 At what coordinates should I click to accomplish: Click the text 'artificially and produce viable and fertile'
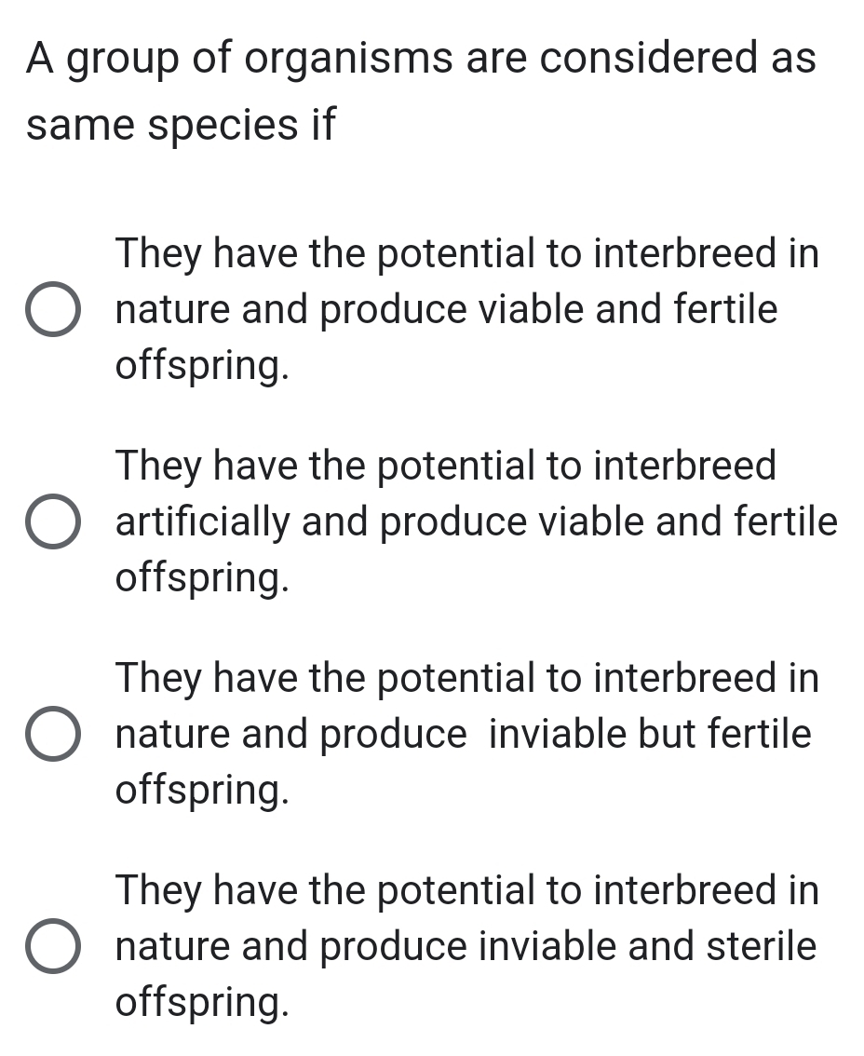(x=476, y=521)
